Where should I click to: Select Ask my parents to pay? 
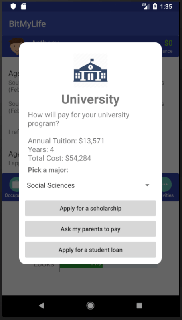click(x=91, y=229)
